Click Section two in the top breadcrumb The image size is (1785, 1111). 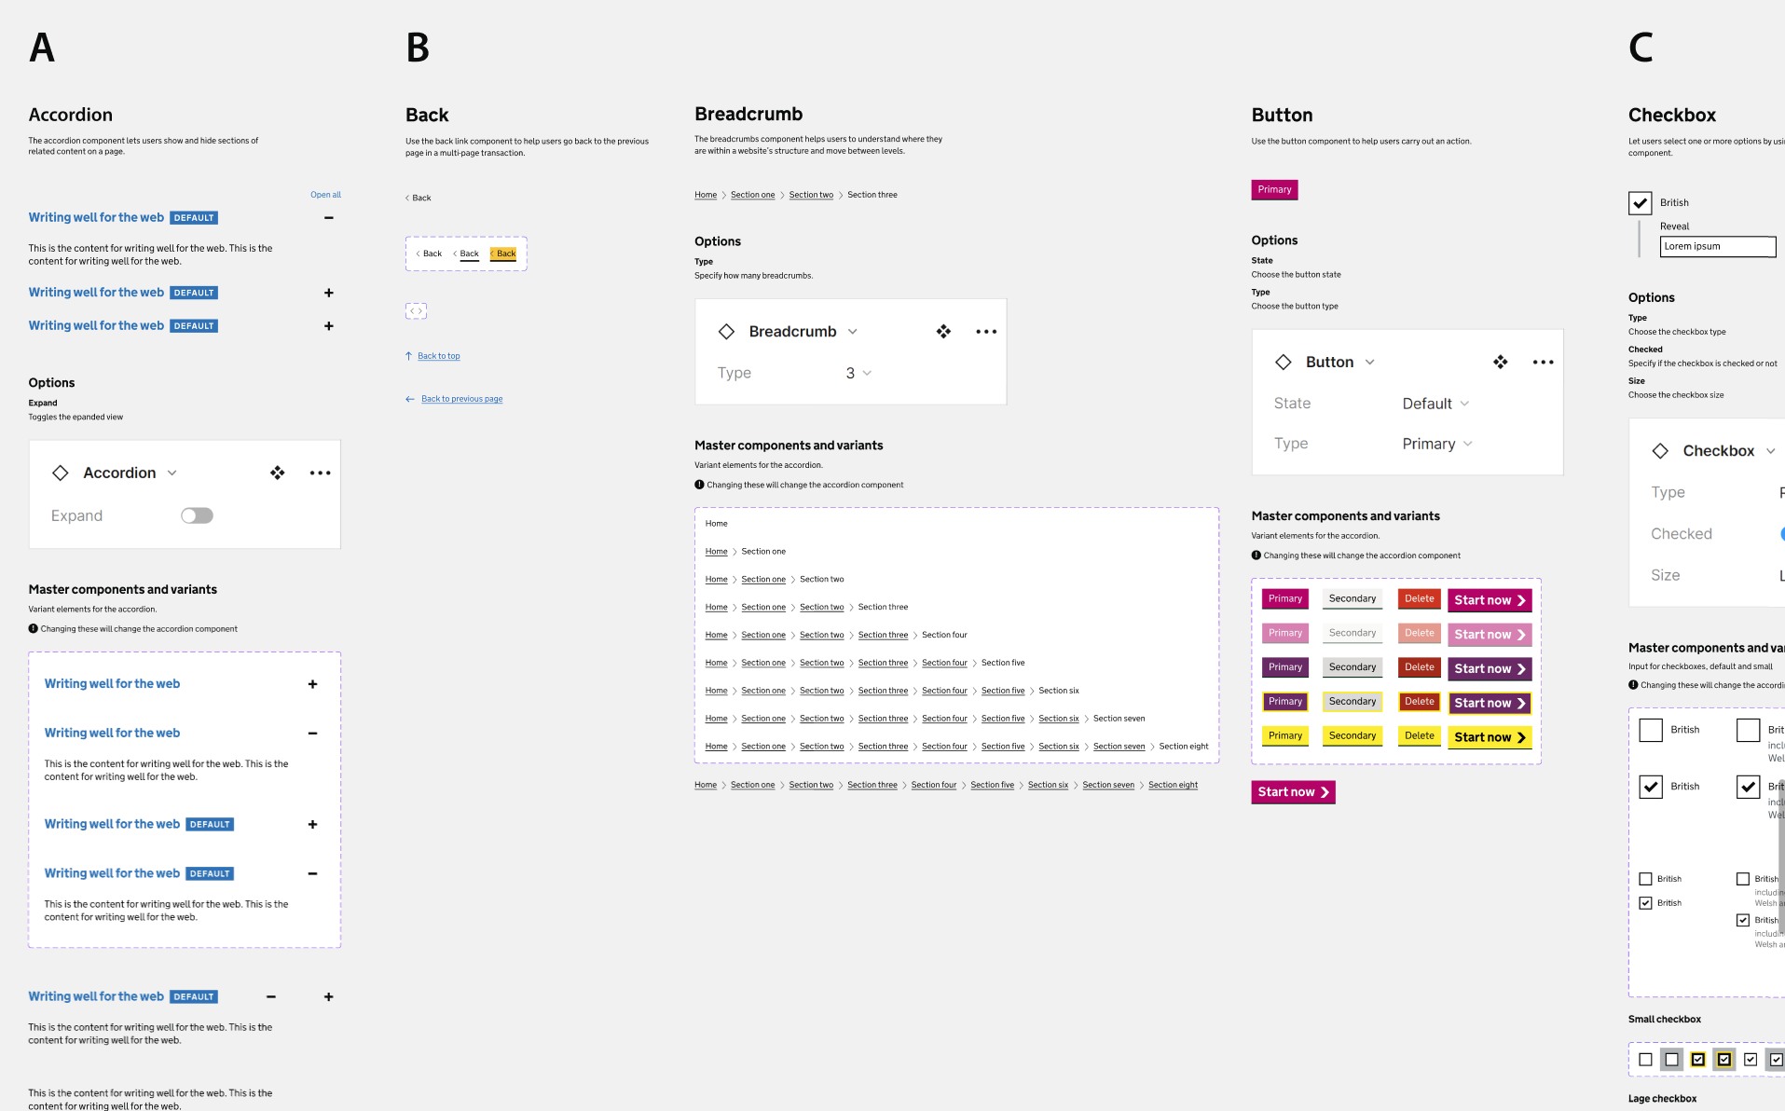[811, 196]
